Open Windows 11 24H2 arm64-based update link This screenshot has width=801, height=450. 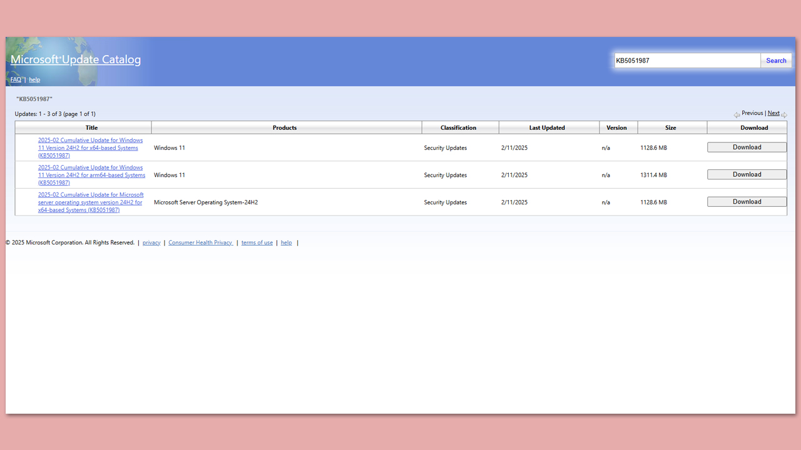[91, 175]
